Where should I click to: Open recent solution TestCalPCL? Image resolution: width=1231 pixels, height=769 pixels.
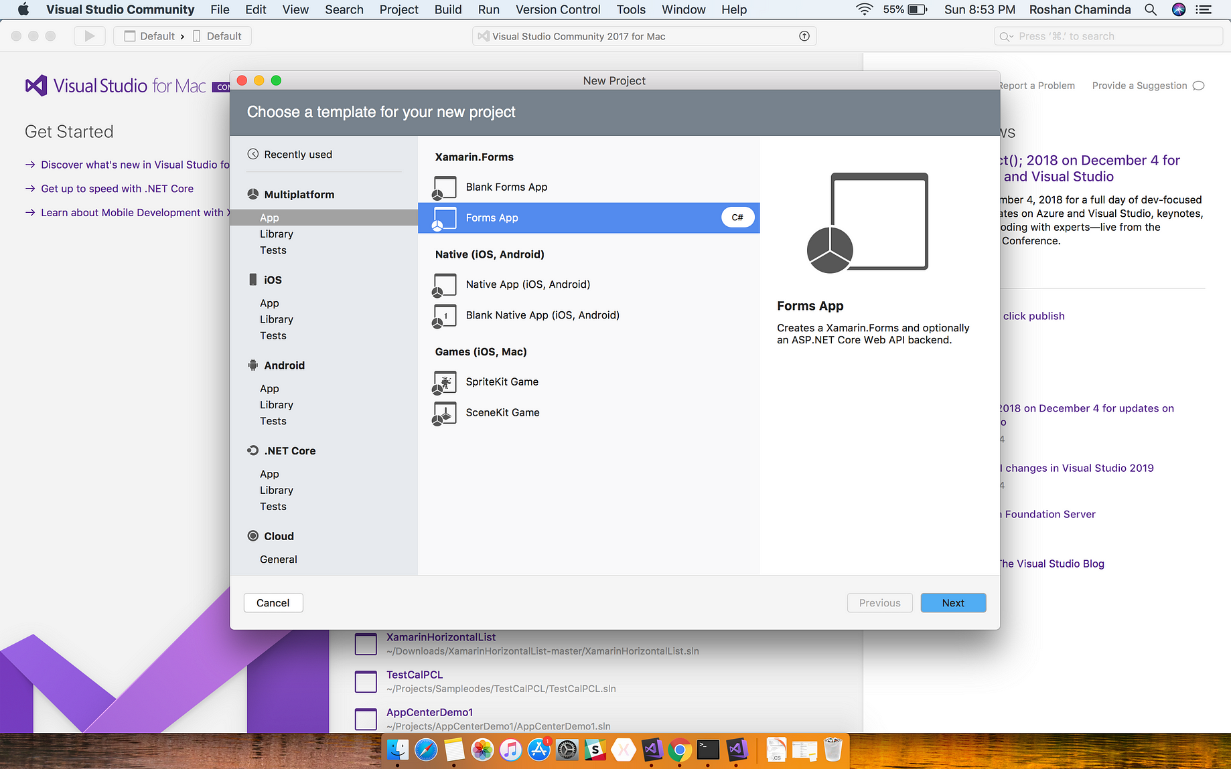(x=415, y=675)
